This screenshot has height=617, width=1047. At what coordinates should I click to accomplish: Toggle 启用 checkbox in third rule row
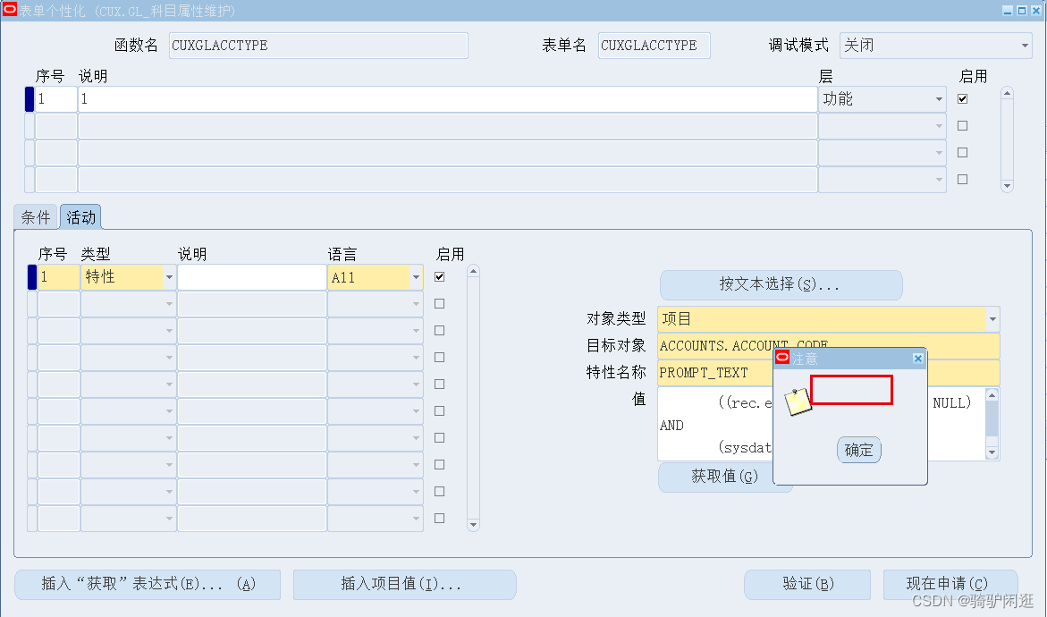(962, 152)
